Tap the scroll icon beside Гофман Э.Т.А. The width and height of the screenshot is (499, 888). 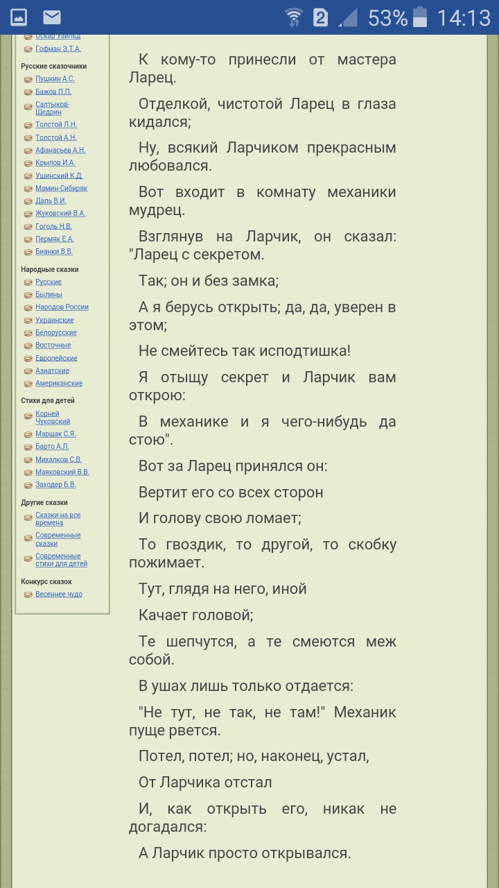28,49
